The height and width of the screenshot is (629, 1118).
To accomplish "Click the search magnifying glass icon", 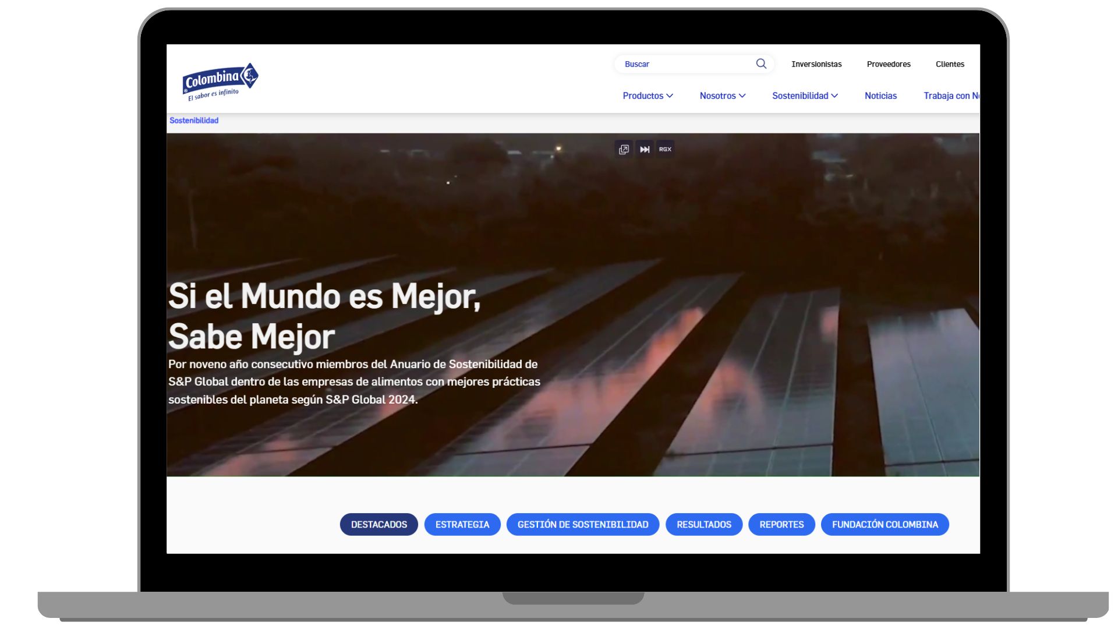I will pos(761,64).
